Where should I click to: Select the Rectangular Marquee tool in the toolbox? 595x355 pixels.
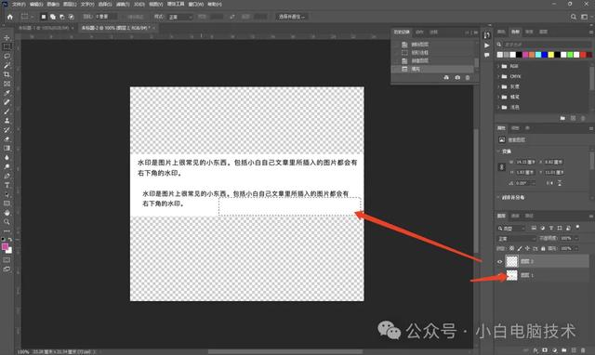coord(7,46)
